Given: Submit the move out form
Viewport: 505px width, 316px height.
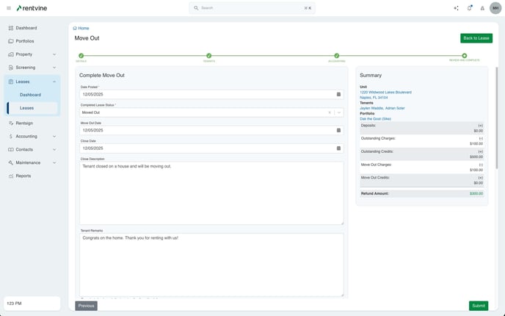Looking at the screenshot, I should tap(478, 306).
